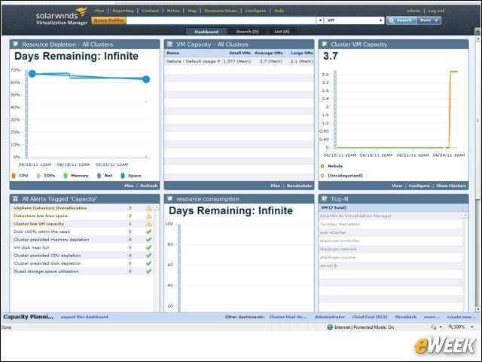Click the warning icon for Cluster low VM capacity

[149, 224]
